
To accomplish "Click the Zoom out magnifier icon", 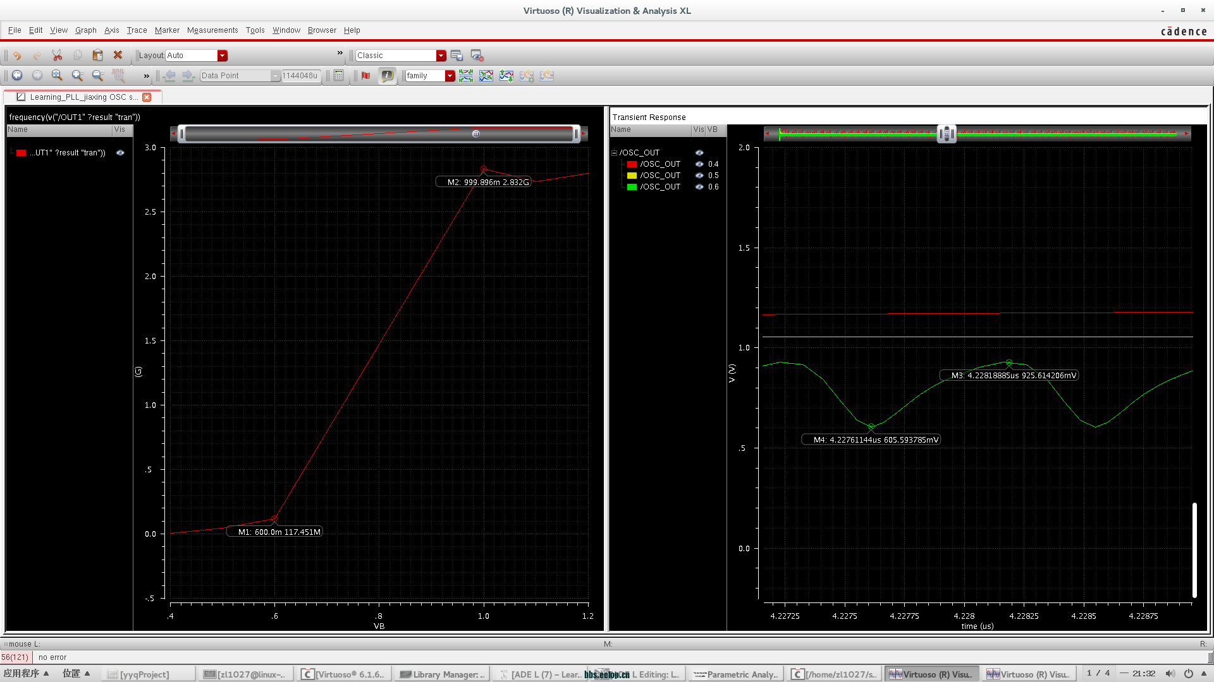I will (98, 76).
